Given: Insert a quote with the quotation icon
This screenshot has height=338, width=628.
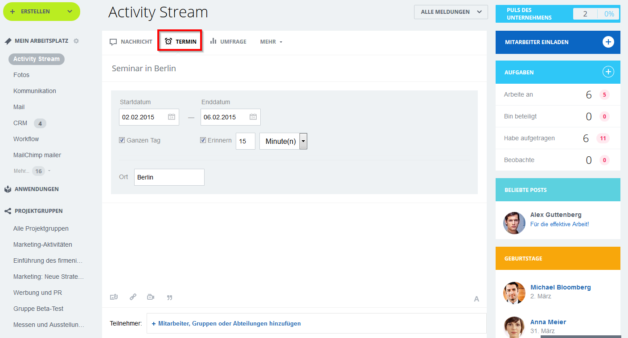Looking at the screenshot, I should 169,297.
